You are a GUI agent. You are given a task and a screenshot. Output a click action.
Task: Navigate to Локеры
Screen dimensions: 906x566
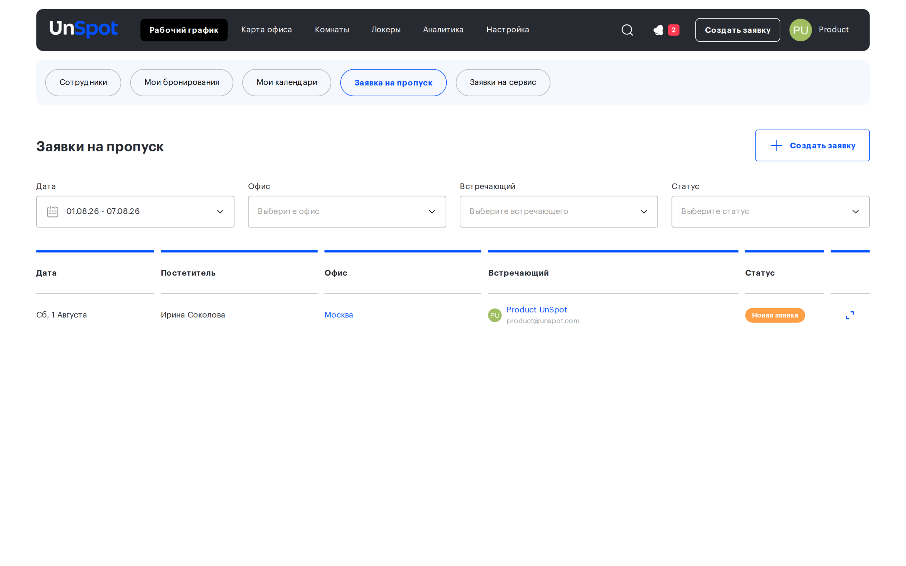[386, 30]
